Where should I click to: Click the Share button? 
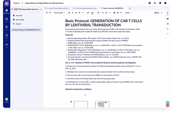[x=156, y=13]
